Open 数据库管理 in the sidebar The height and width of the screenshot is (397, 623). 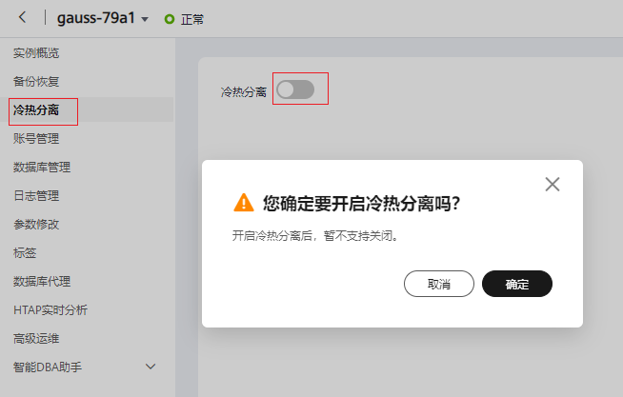tap(42, 168)
